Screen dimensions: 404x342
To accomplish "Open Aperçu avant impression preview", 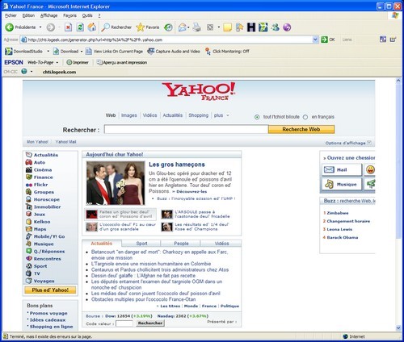I will (122, 62).
